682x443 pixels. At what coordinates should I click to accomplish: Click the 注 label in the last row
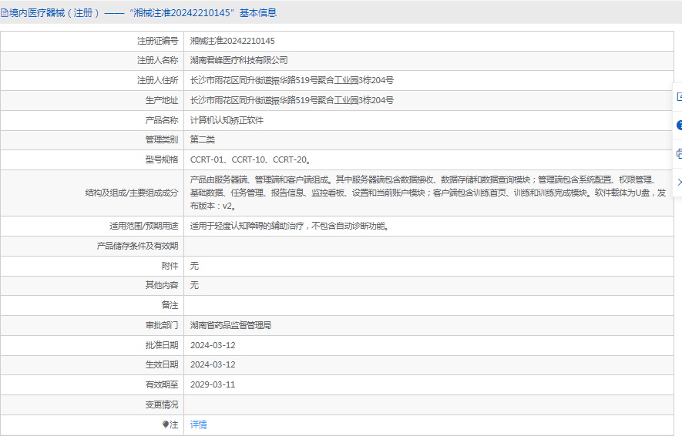174,425
